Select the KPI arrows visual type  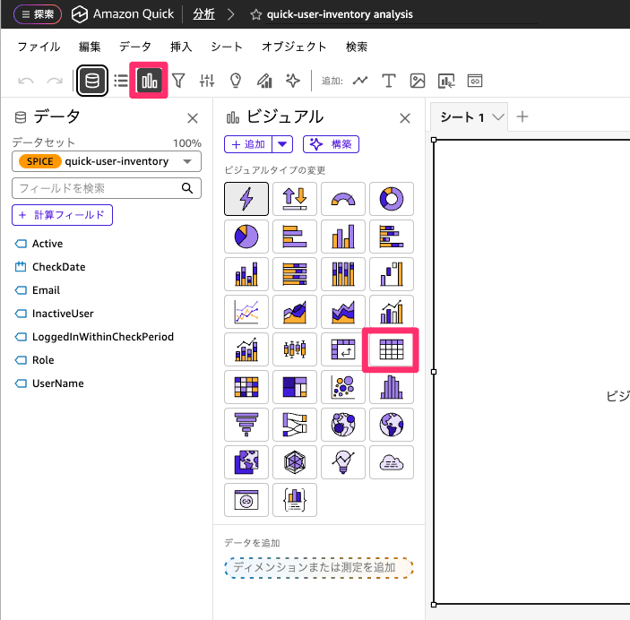[x=295, y=199]
